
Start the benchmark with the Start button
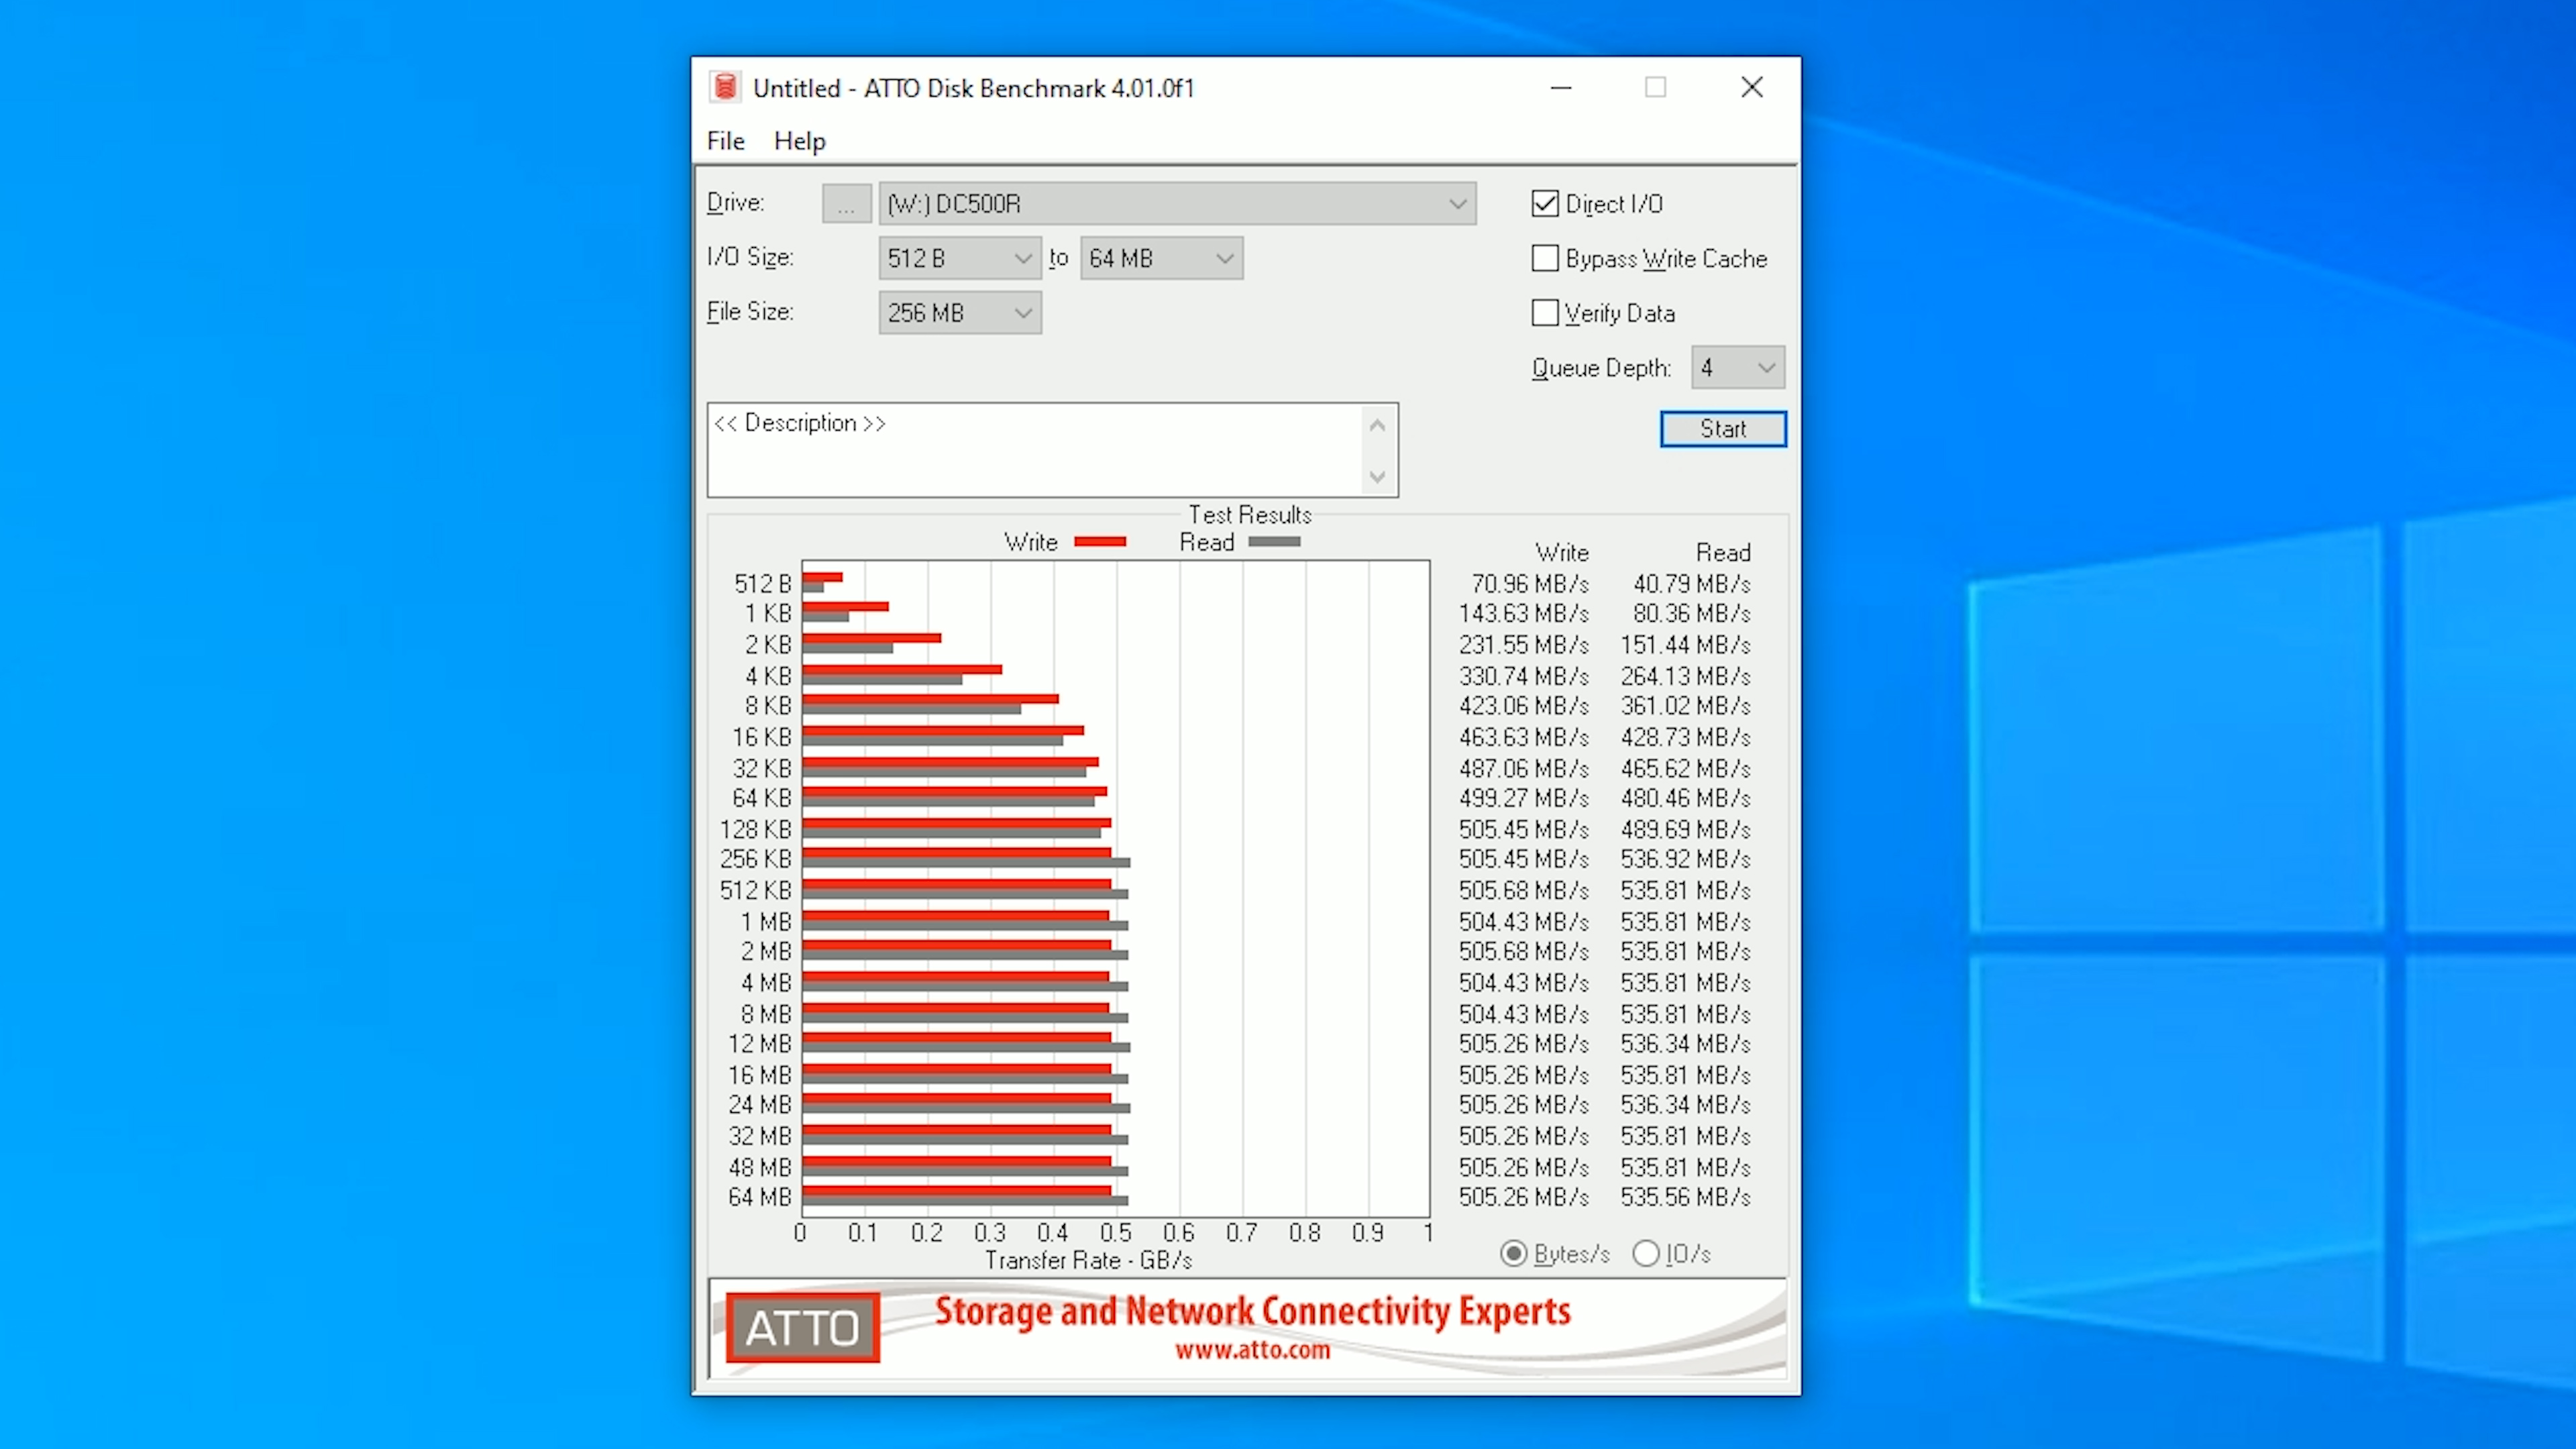pos(1722,429)
